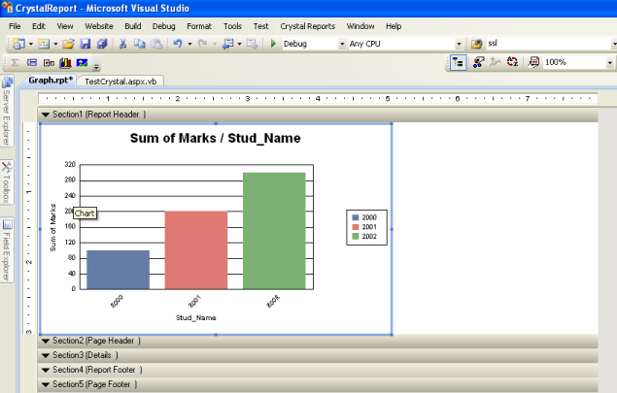Click the Save All icon
Viewport: 617px width, 393px height.
[x=100, y=44]
